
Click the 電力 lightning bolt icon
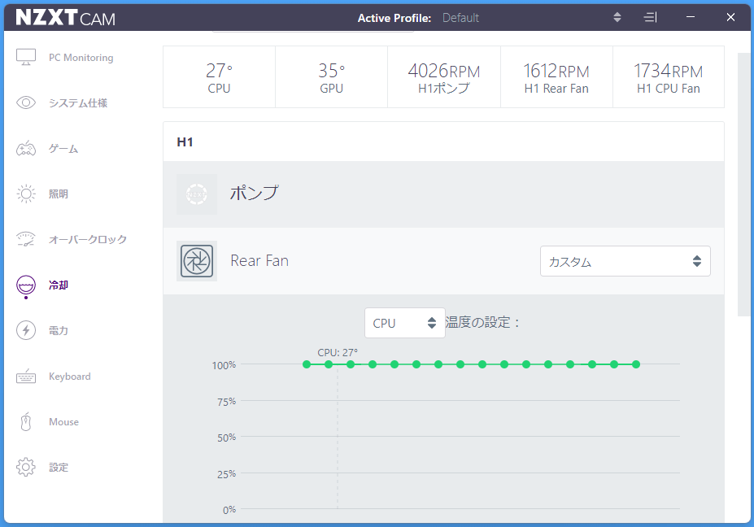pos(26,330)
